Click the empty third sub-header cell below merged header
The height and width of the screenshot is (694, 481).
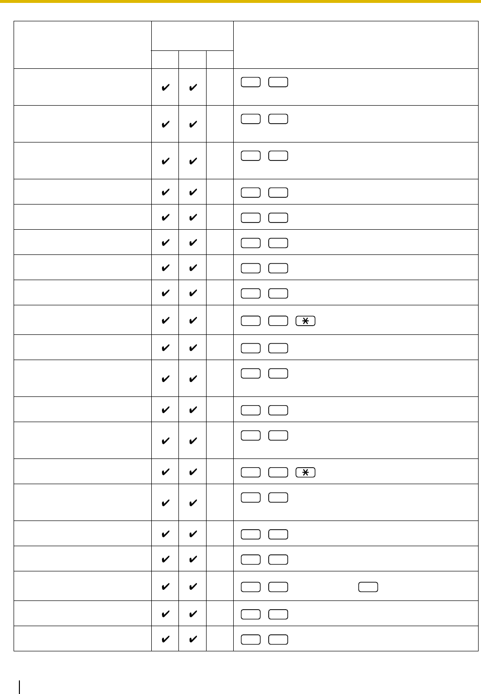point(220,59)
